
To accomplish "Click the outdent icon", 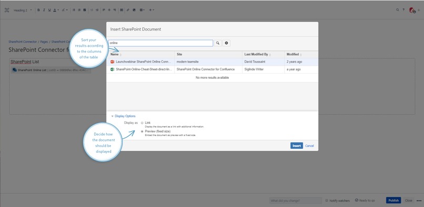I will (92, 10).
